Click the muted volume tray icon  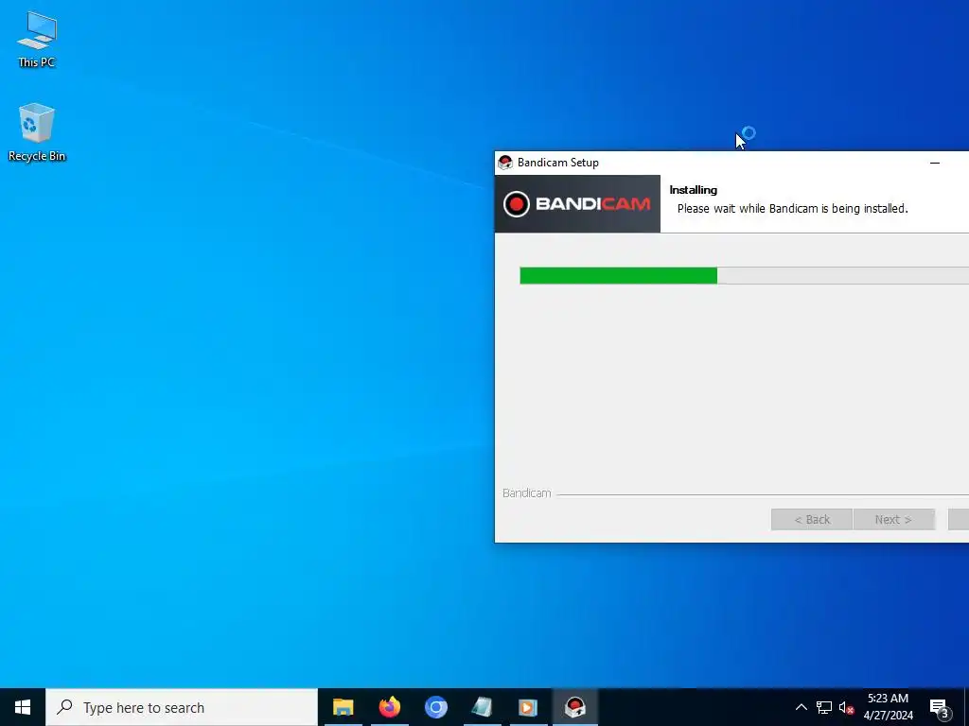click(846, 707)
